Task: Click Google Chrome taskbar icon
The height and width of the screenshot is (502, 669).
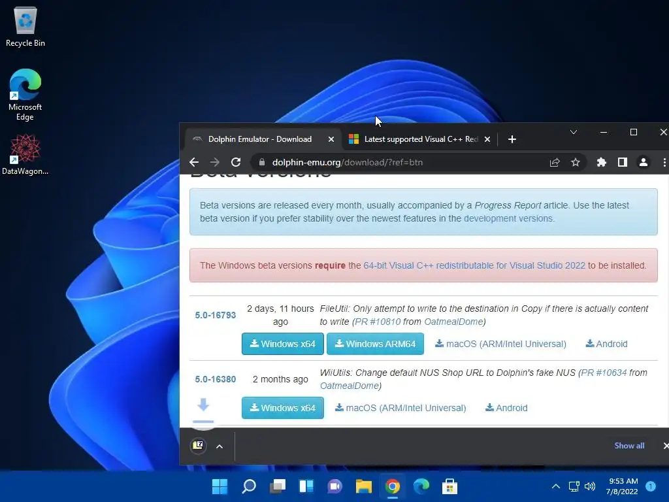Action: pyautogui.click(x=392, y=486)
